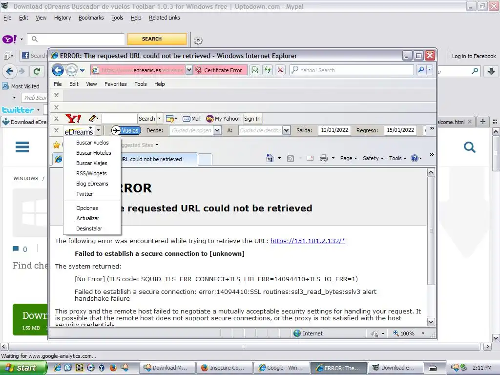
Task: Click the Uptodown page search magnifier
Action: click(x=469, y=147)
